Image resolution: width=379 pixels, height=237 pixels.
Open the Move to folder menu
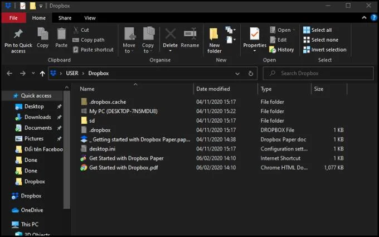[x=129, y=40]
